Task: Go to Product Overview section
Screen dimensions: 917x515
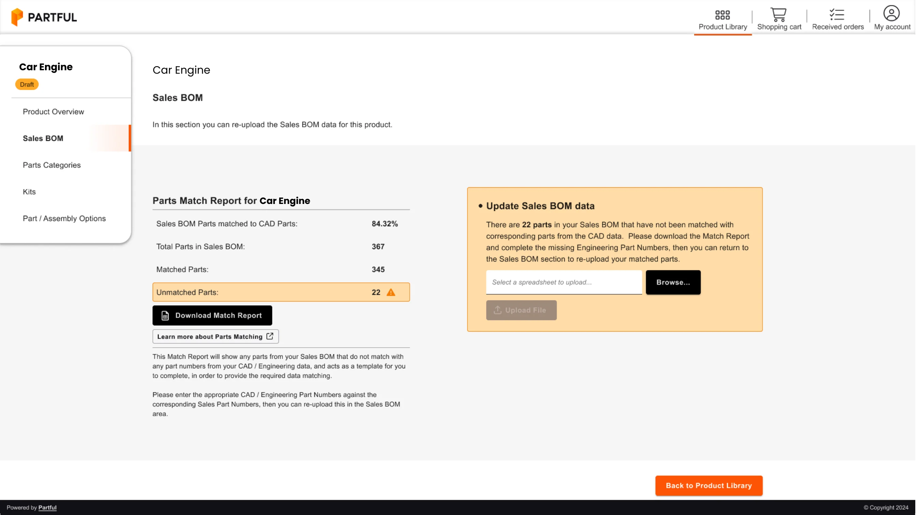Action: click(54, 112)
